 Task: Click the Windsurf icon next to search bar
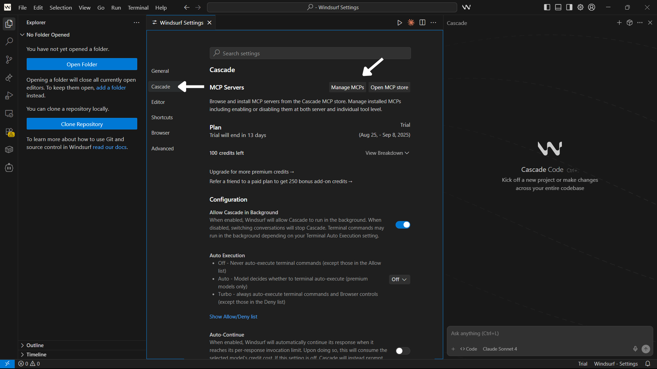pos(466,7)
